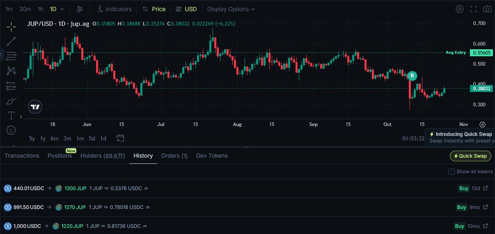
Task: Open the go-to-date calendar icon
Action: (120, 138)
